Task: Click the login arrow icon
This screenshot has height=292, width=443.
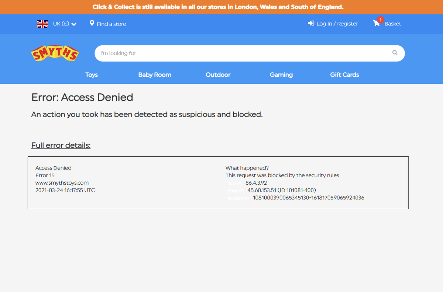Action: point(311,23)
